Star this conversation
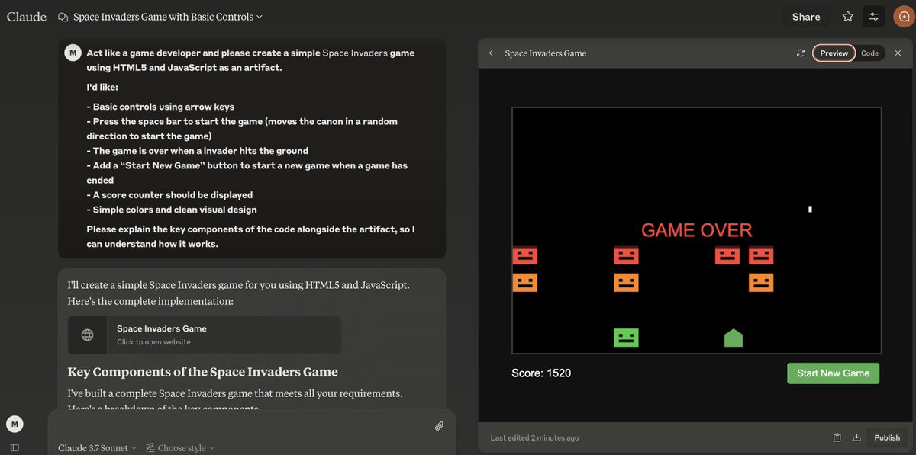The image size is (916, 455). 847,17
